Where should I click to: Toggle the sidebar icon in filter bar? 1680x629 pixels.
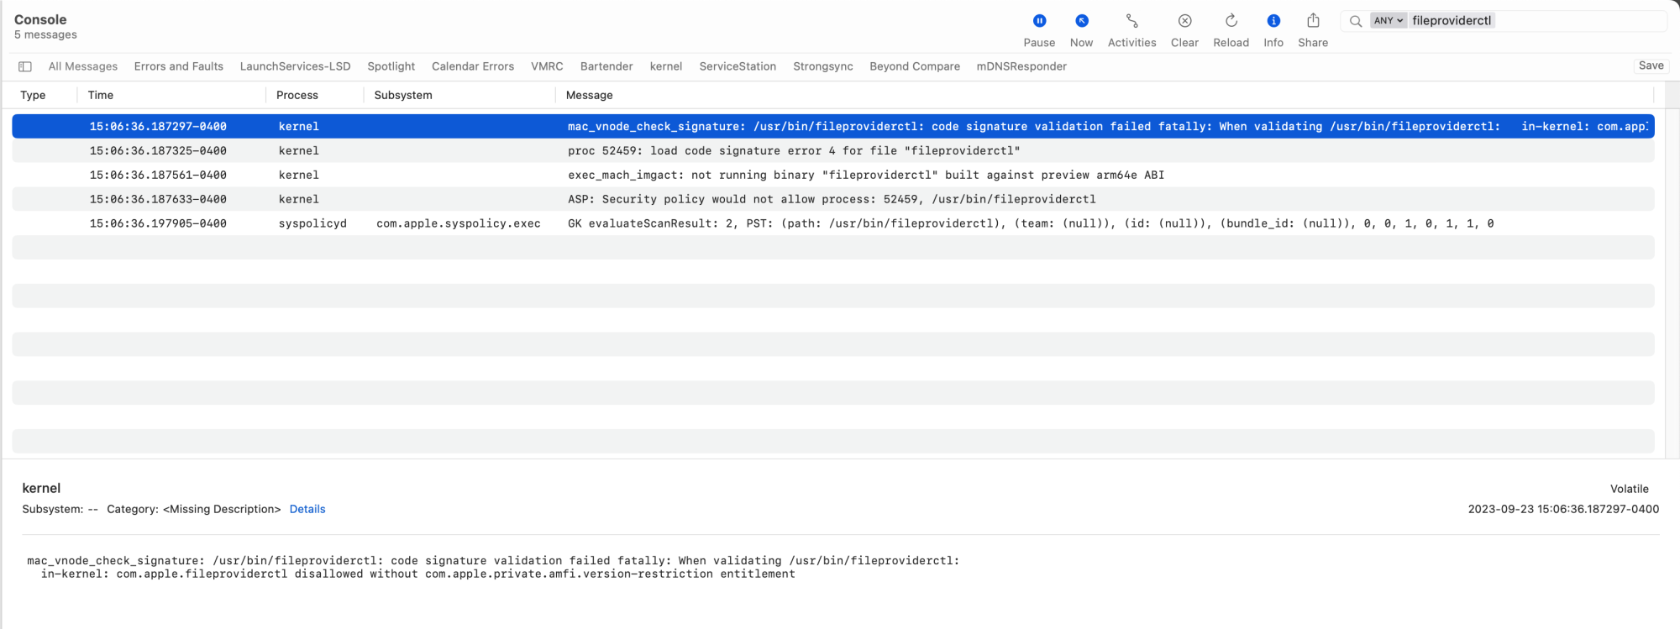point(25,66)
